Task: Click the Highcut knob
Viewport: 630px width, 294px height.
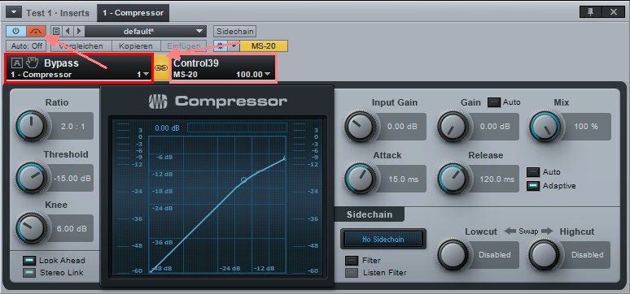Action: point(545,255)
